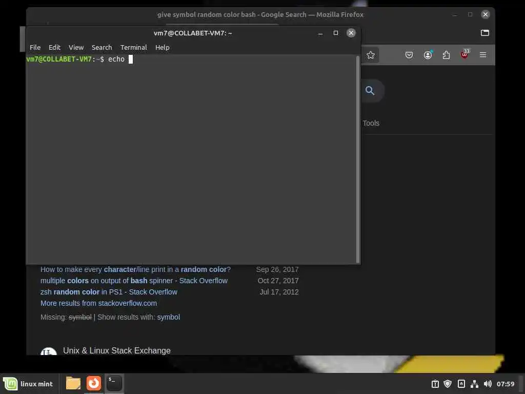Open Files manager from taskbar
Viewport: 525px width, 394px height.
[73, 383]
